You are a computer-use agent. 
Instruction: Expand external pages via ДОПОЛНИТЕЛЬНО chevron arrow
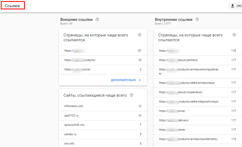(140, 80)
